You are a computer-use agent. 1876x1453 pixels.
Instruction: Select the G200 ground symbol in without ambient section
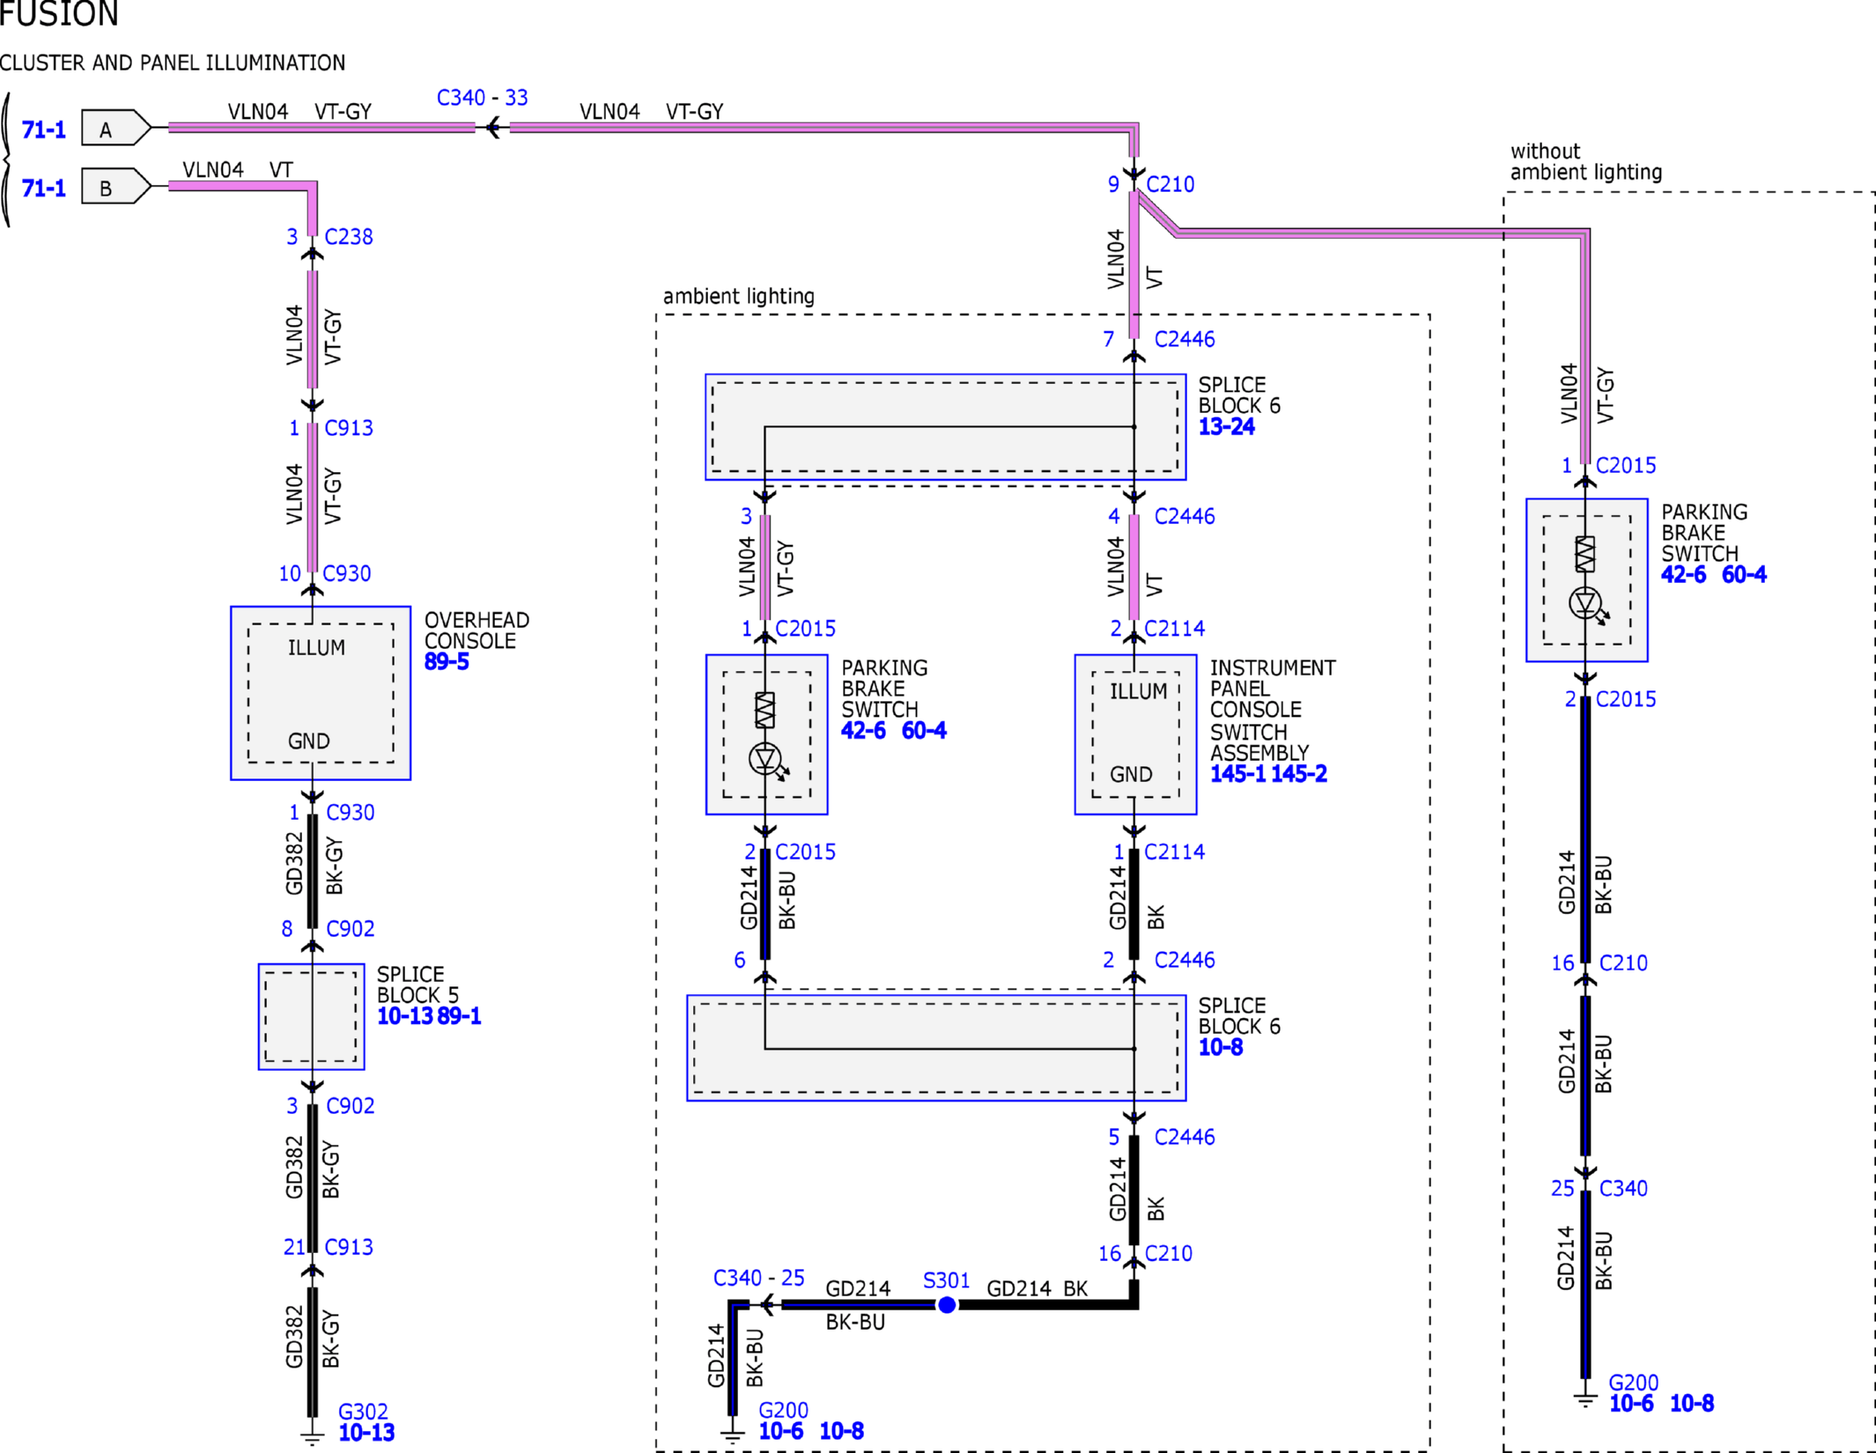pos(1585,1398)
